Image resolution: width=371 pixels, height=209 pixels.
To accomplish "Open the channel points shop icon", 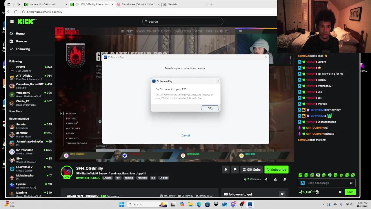I will coord(317,192).
